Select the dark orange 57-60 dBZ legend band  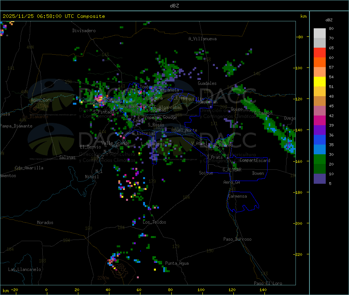(x=320, y=62)
